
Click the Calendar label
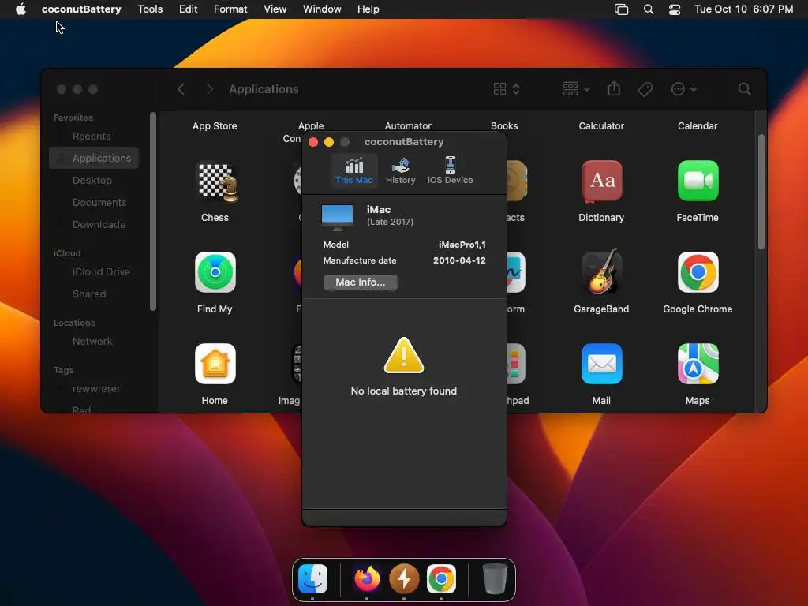[x=698, y=125]
